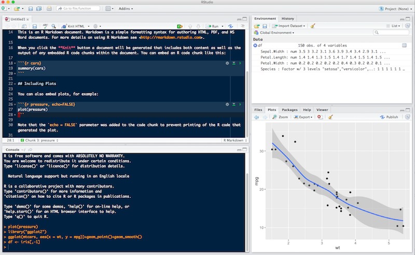The image size is (415, 255).
Task: Expand the Import Dataset dropdown
Action: tap(289, 25)
